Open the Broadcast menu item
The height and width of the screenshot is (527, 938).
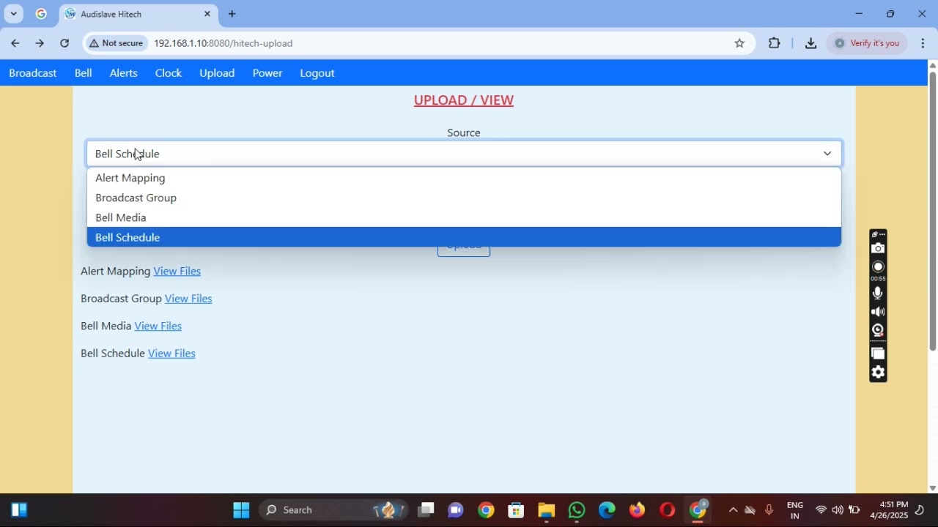33,73
